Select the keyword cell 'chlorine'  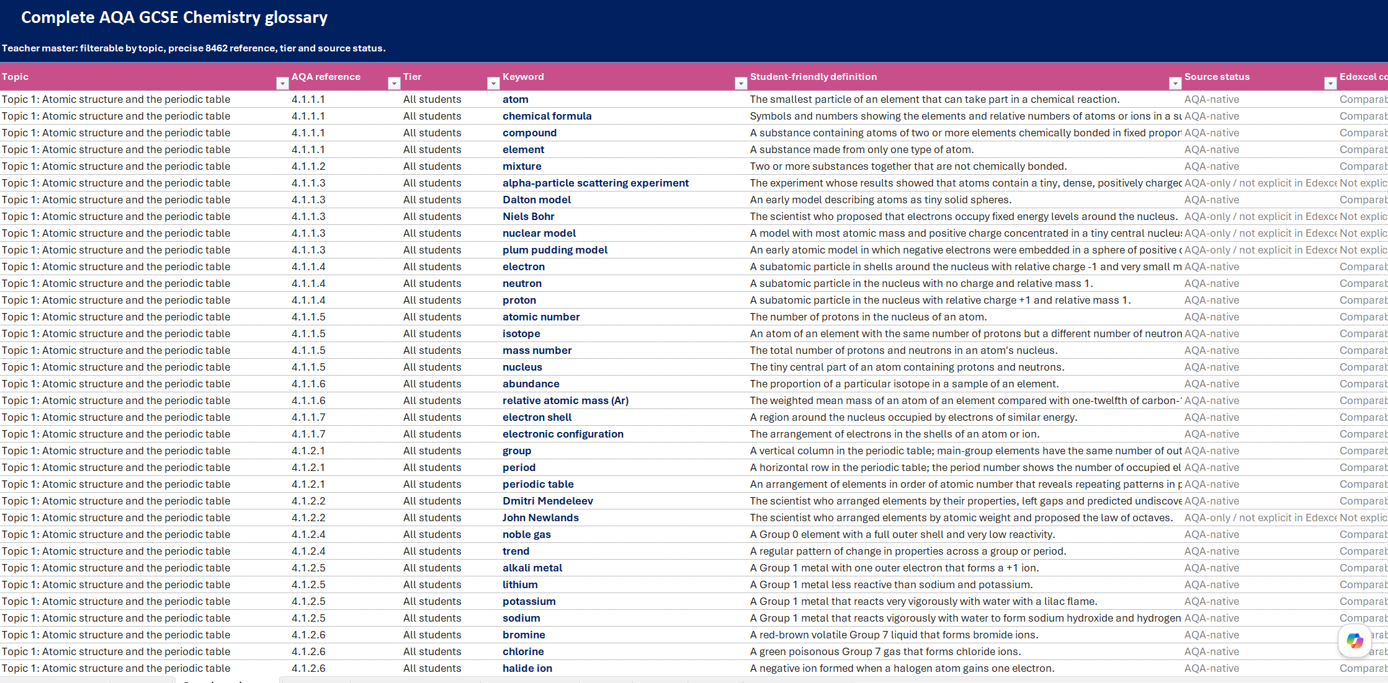tap(624, 651)
